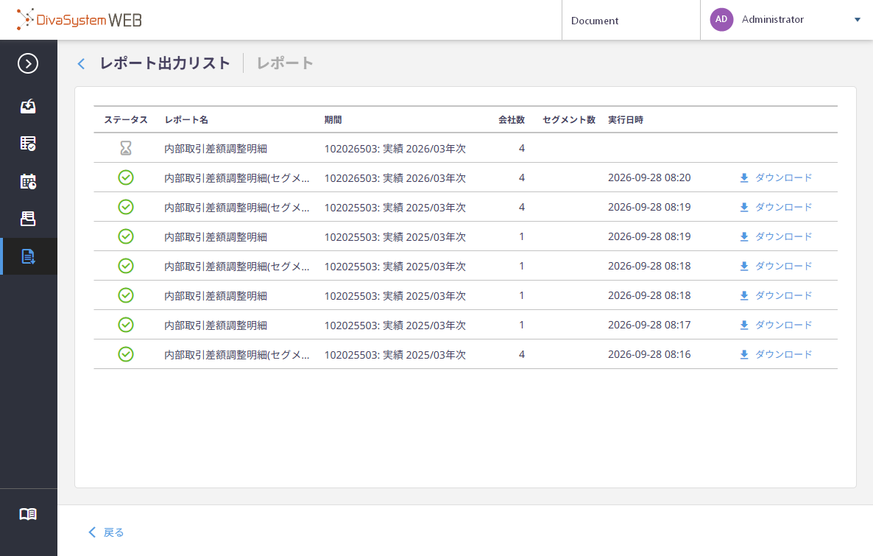
Task: Click the Document label in the header
Action: (595, 21)
